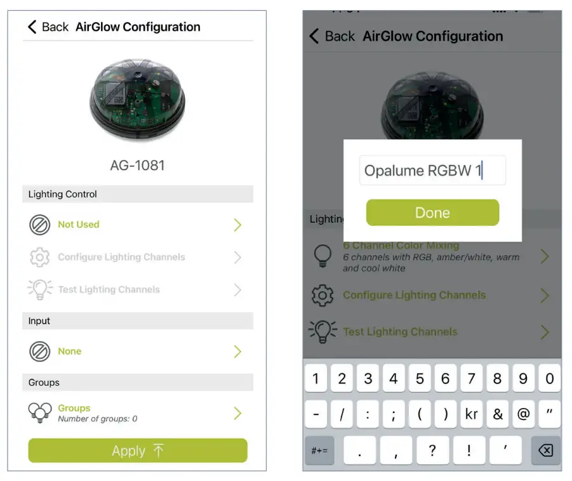Expand the Input None chevron

(x=237, y=352)
